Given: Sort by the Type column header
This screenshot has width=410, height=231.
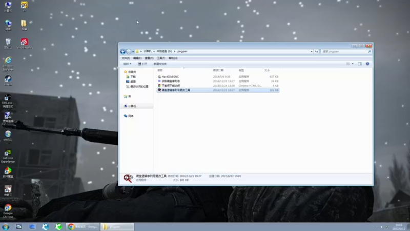Looking at the screenshot, I should 241,70.
